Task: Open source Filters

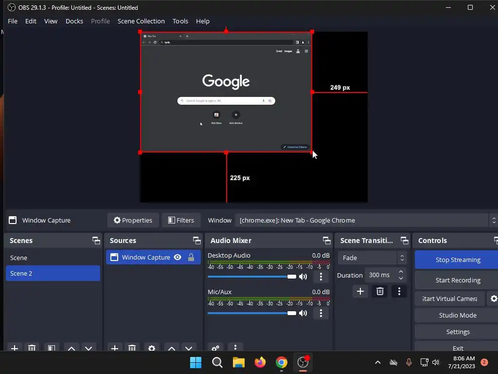Action: click(181, 220)
